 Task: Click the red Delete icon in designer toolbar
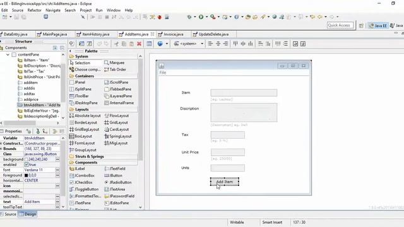(139, 44)
